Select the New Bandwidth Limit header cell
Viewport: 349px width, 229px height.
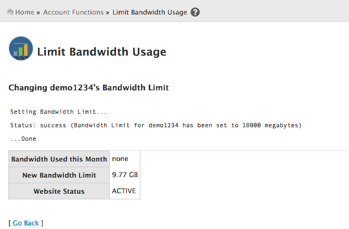(x=59, y=175)
